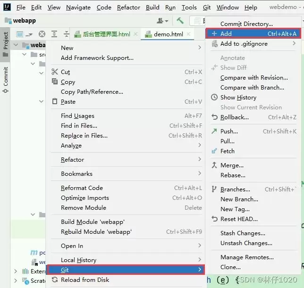Image resolution: width=304 pixels, height=288 pixels.
Task: Open the Edit menu
Action: point(36,8)
